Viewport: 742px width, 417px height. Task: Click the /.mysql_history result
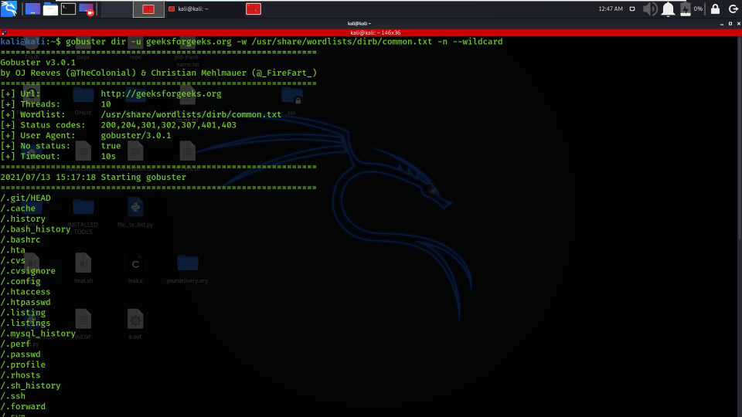point(38,334)
